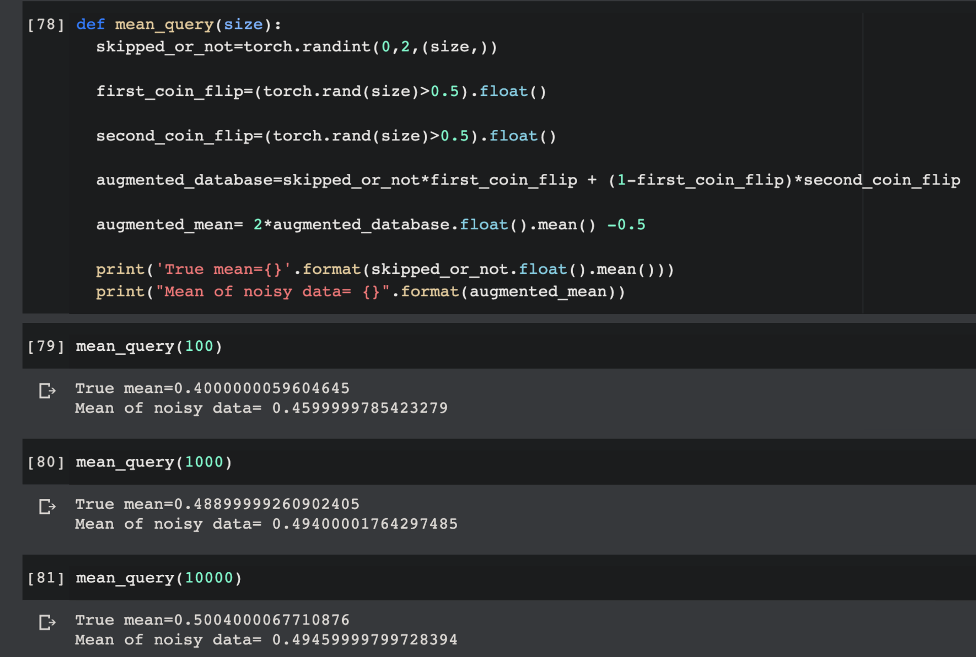Click the first_coin_flip assignment line

tap(322, 91)
